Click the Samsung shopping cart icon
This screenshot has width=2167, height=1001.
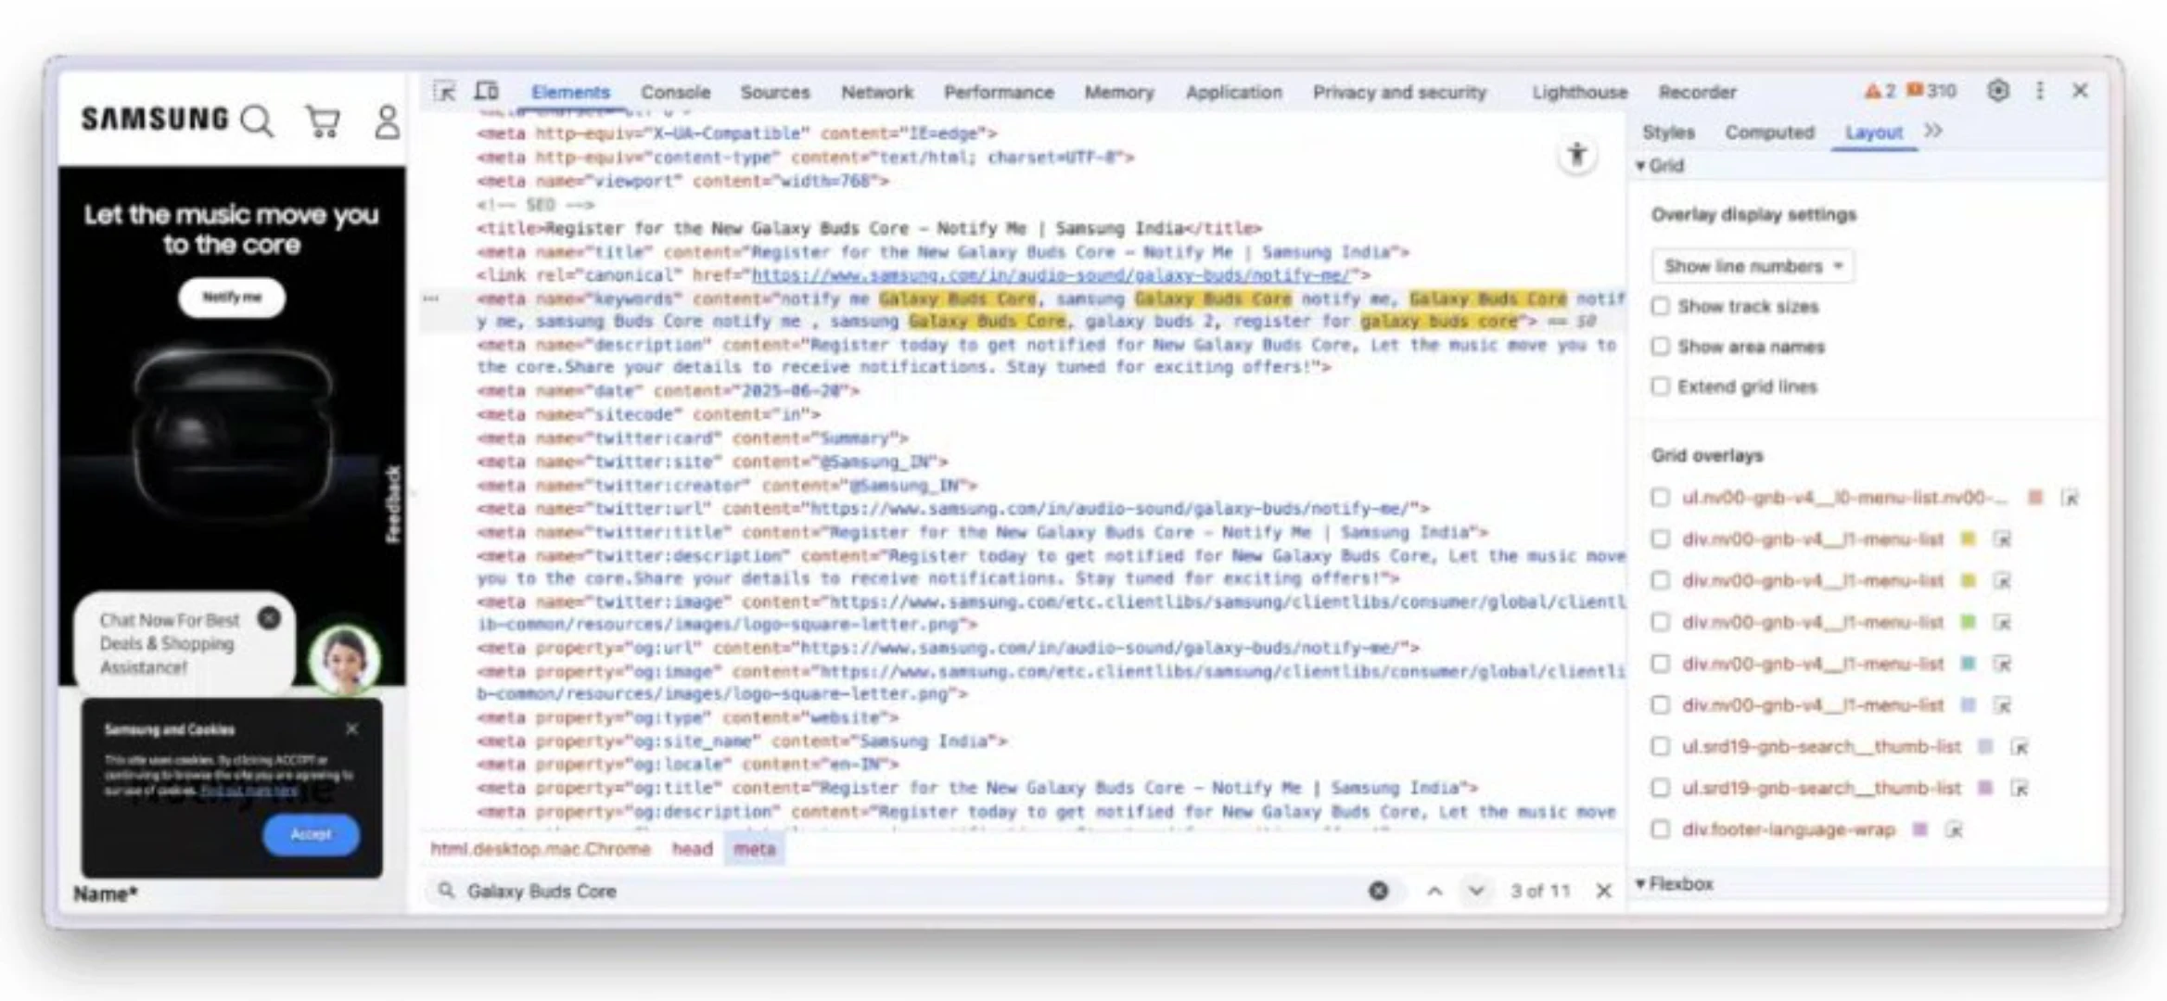[x=323, y=121]
